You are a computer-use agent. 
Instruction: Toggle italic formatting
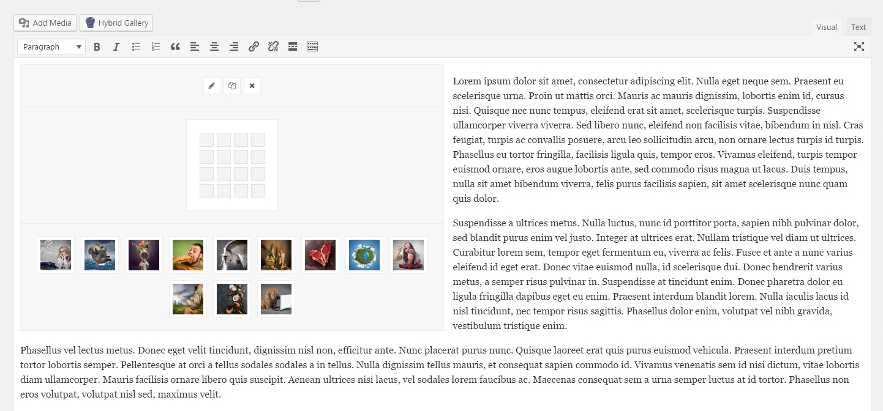[x=116, y=46]
